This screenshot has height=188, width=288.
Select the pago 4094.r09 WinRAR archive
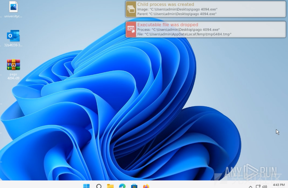(x=13, y=69)
